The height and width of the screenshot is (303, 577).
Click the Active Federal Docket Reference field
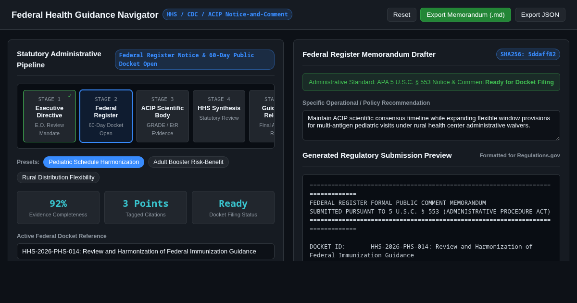click(x=146, y=251)
